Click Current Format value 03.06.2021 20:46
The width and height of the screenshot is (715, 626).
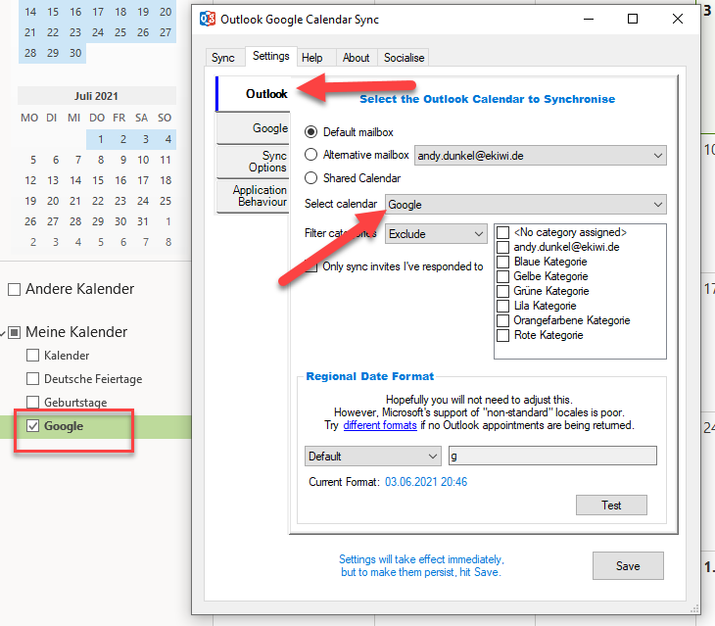(426, 482)
